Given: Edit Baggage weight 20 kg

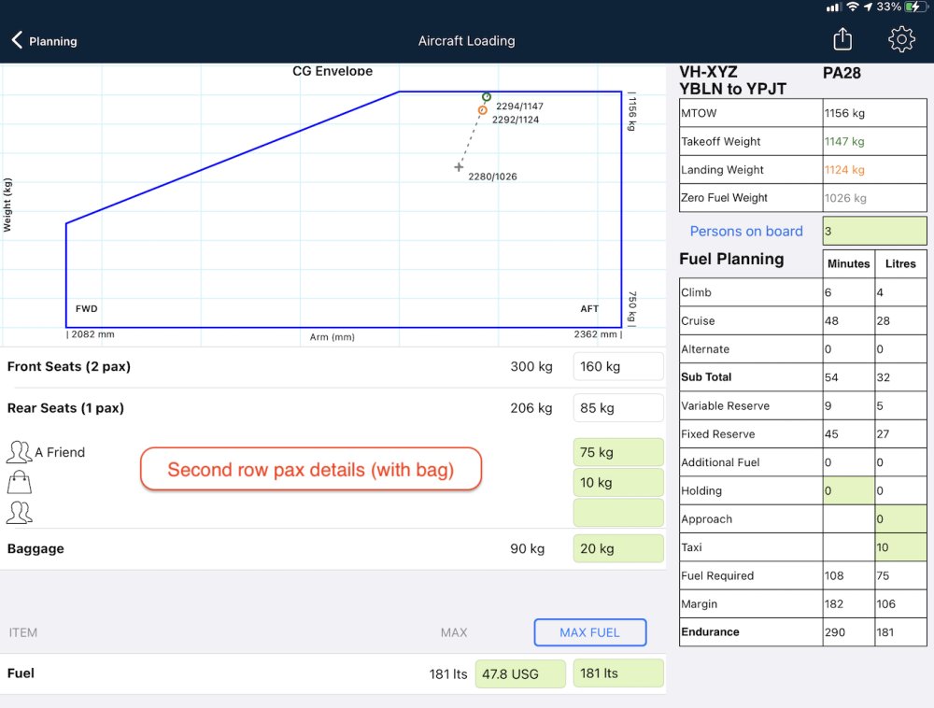Looking at the screenshot, I should pos(618,548).
